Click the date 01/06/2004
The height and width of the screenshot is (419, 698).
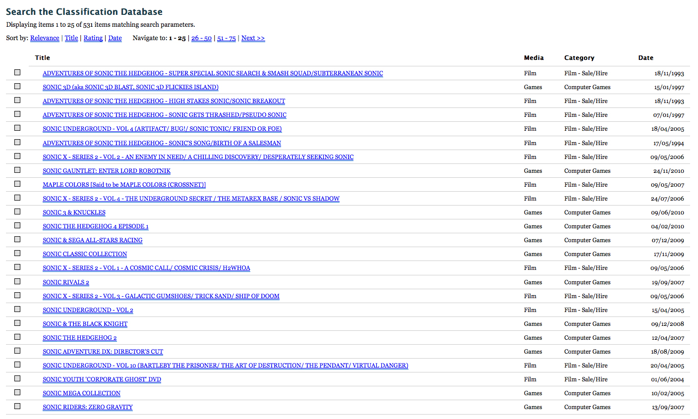[x=667, y=379]
